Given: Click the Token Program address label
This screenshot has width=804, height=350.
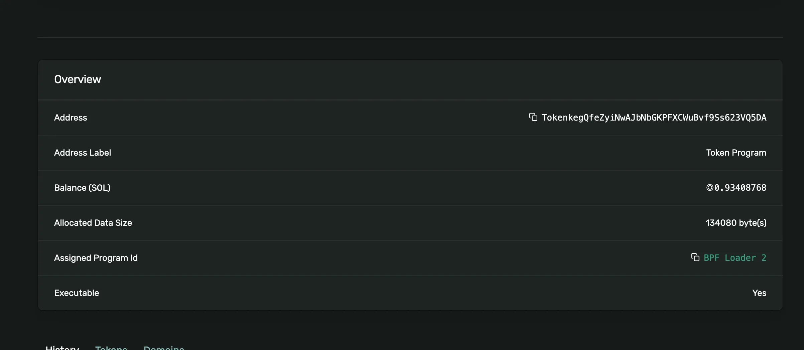Looking at the screenshot, I should [736, 153].
